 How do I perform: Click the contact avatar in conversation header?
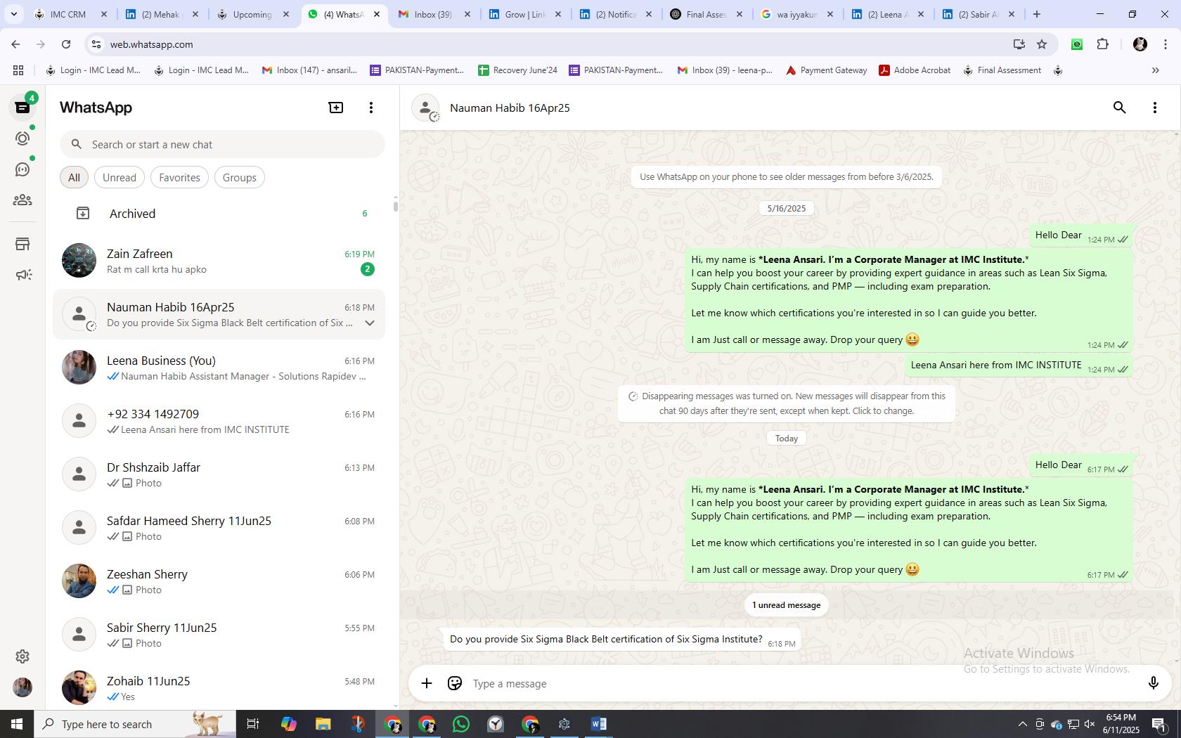point(425,108)
